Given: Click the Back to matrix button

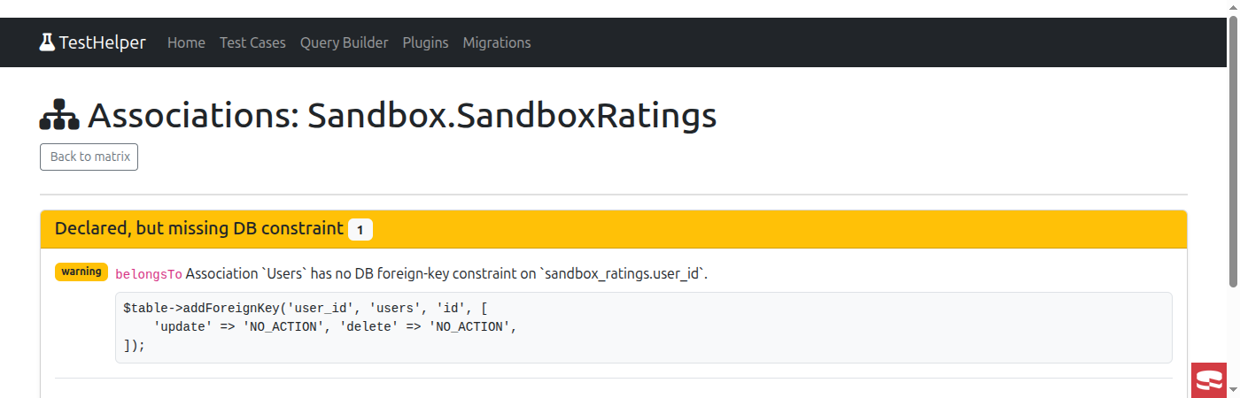Looking at the screenshot, I should pos(89,157).
